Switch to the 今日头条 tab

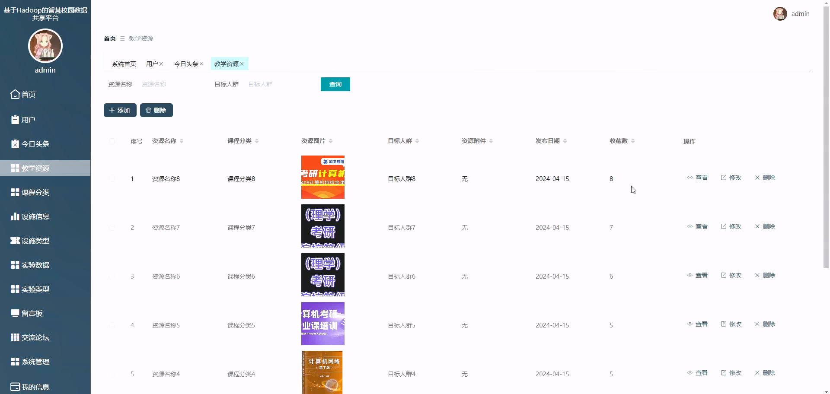[186, 64]
